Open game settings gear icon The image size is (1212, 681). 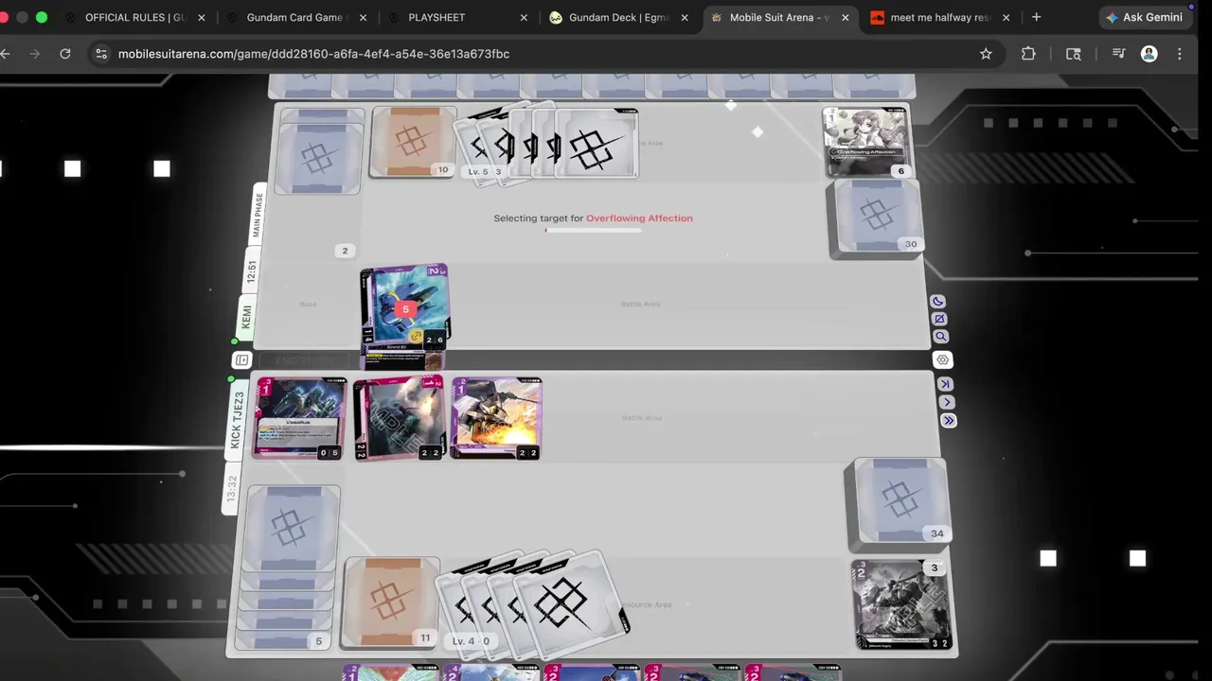tap(942, 359)
